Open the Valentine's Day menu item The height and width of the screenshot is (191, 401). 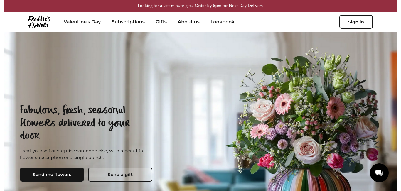(x=82, y=22)
